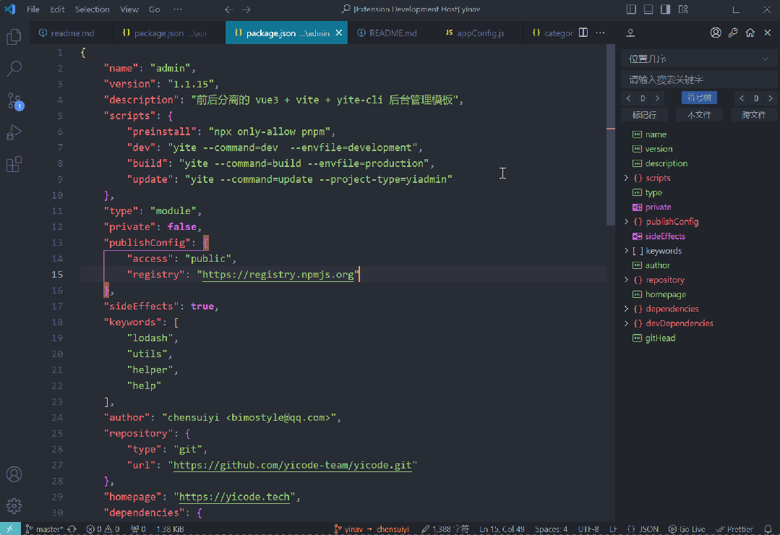780x535 pixels.
Task: Open the registry.npmjs.org link
Action: point(278,274)
